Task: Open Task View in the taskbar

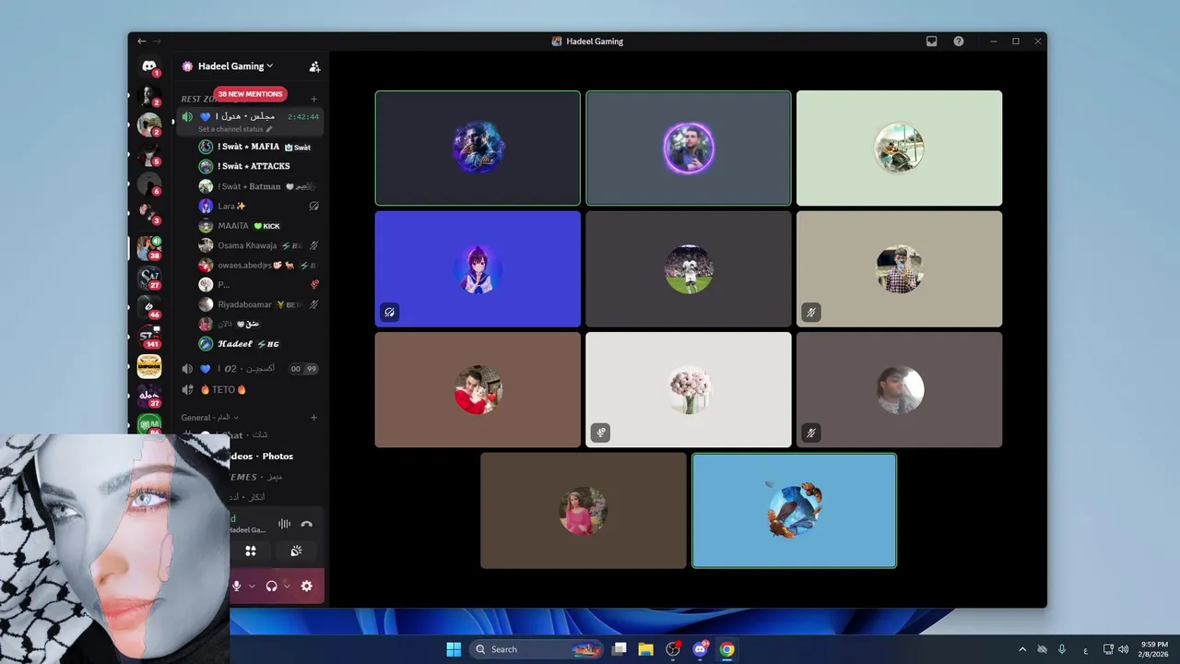Action: click(619, 649)
